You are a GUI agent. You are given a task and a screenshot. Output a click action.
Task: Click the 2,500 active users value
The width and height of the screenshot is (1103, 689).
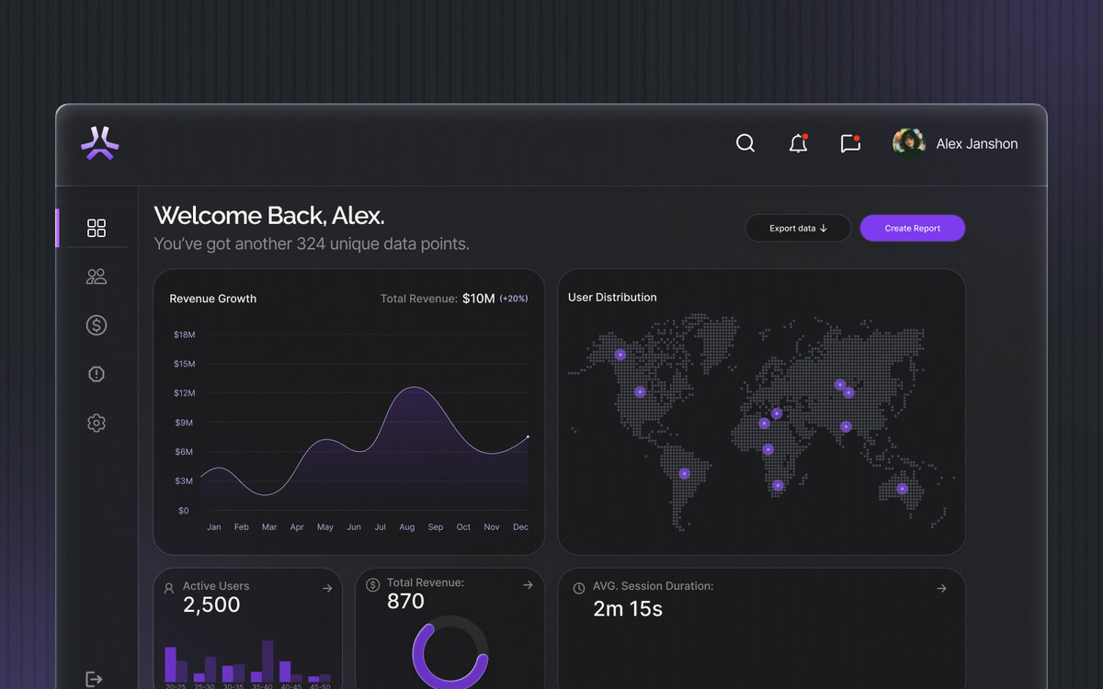click(211, 604)
